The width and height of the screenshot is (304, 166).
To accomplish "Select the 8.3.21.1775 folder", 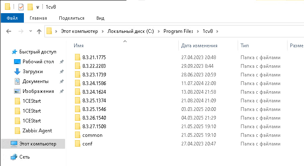I will [x=94, y=57].
